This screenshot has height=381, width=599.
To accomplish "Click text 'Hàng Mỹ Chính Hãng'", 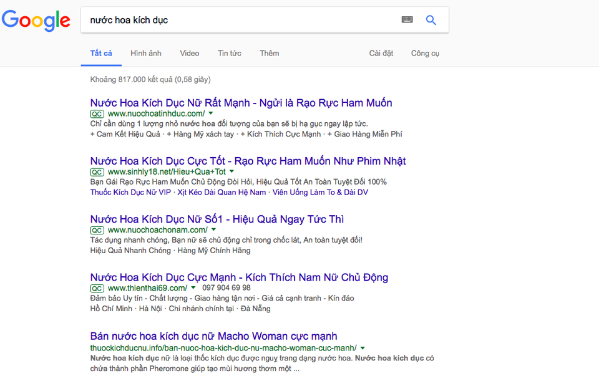I will [x=214, y=251].
